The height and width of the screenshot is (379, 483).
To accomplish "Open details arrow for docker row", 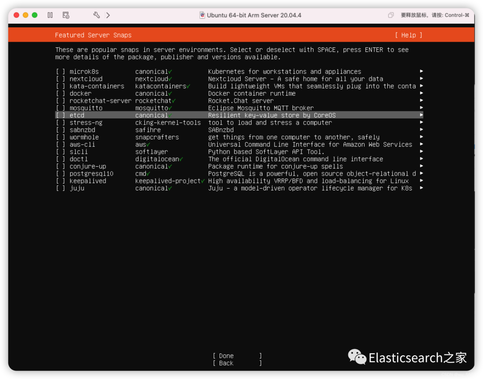I will 421,93.
